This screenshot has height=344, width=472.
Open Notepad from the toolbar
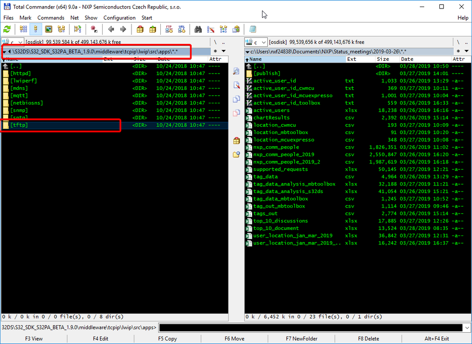pos(252,29)
